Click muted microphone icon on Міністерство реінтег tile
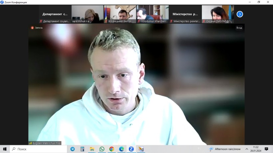 click(x=171, y=21)
